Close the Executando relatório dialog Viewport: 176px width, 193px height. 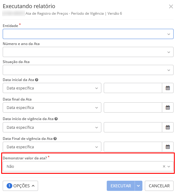pyautogui.click(x=171, y=6)
